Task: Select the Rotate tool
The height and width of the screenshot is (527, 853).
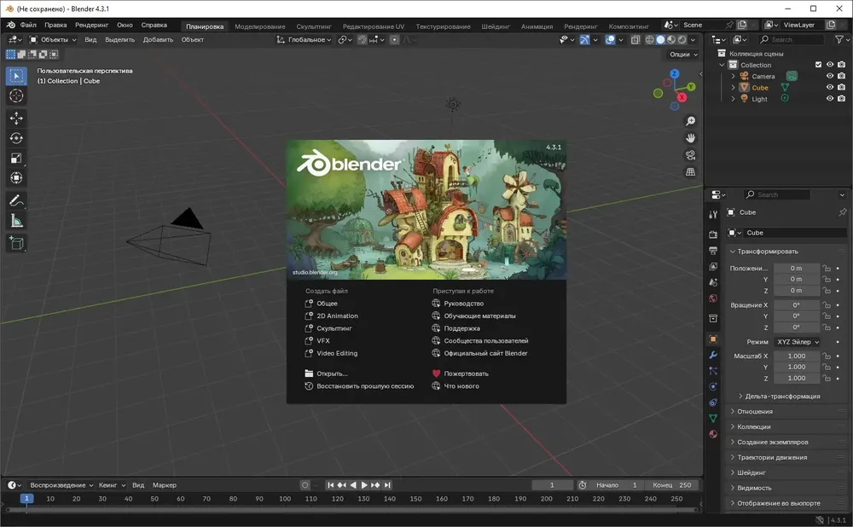Action: (x=16, y=138)
